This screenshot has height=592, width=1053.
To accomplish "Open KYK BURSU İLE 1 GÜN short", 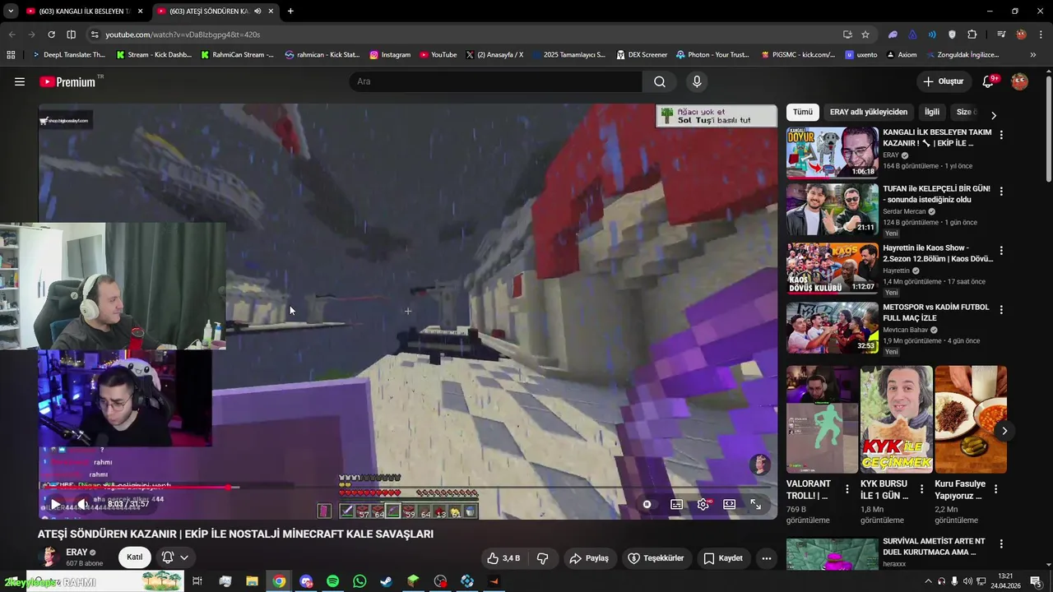I will coord(897,419).
